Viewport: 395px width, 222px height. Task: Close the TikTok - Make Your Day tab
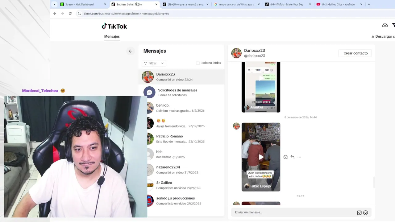[310, 4]
